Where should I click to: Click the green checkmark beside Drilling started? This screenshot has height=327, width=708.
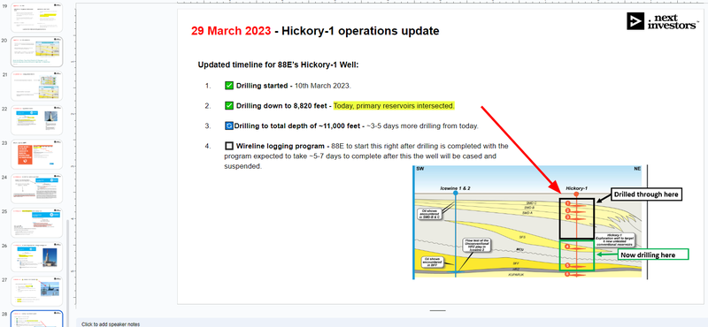(x=229, y=86)
